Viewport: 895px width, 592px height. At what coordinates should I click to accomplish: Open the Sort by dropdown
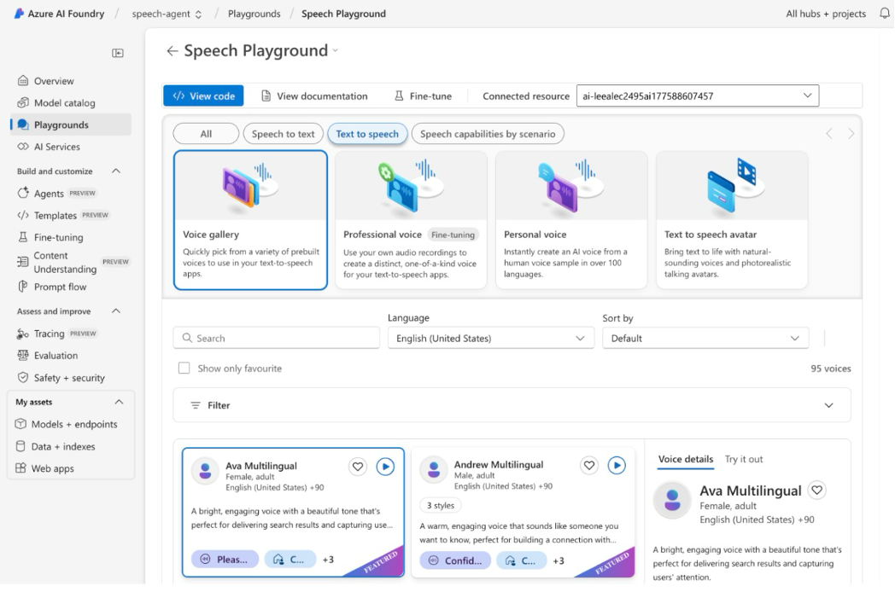(705, 338)
